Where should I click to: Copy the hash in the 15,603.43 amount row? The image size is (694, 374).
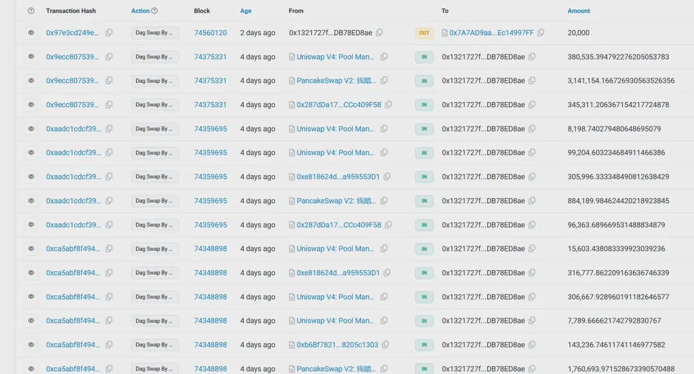coord(109,248)
